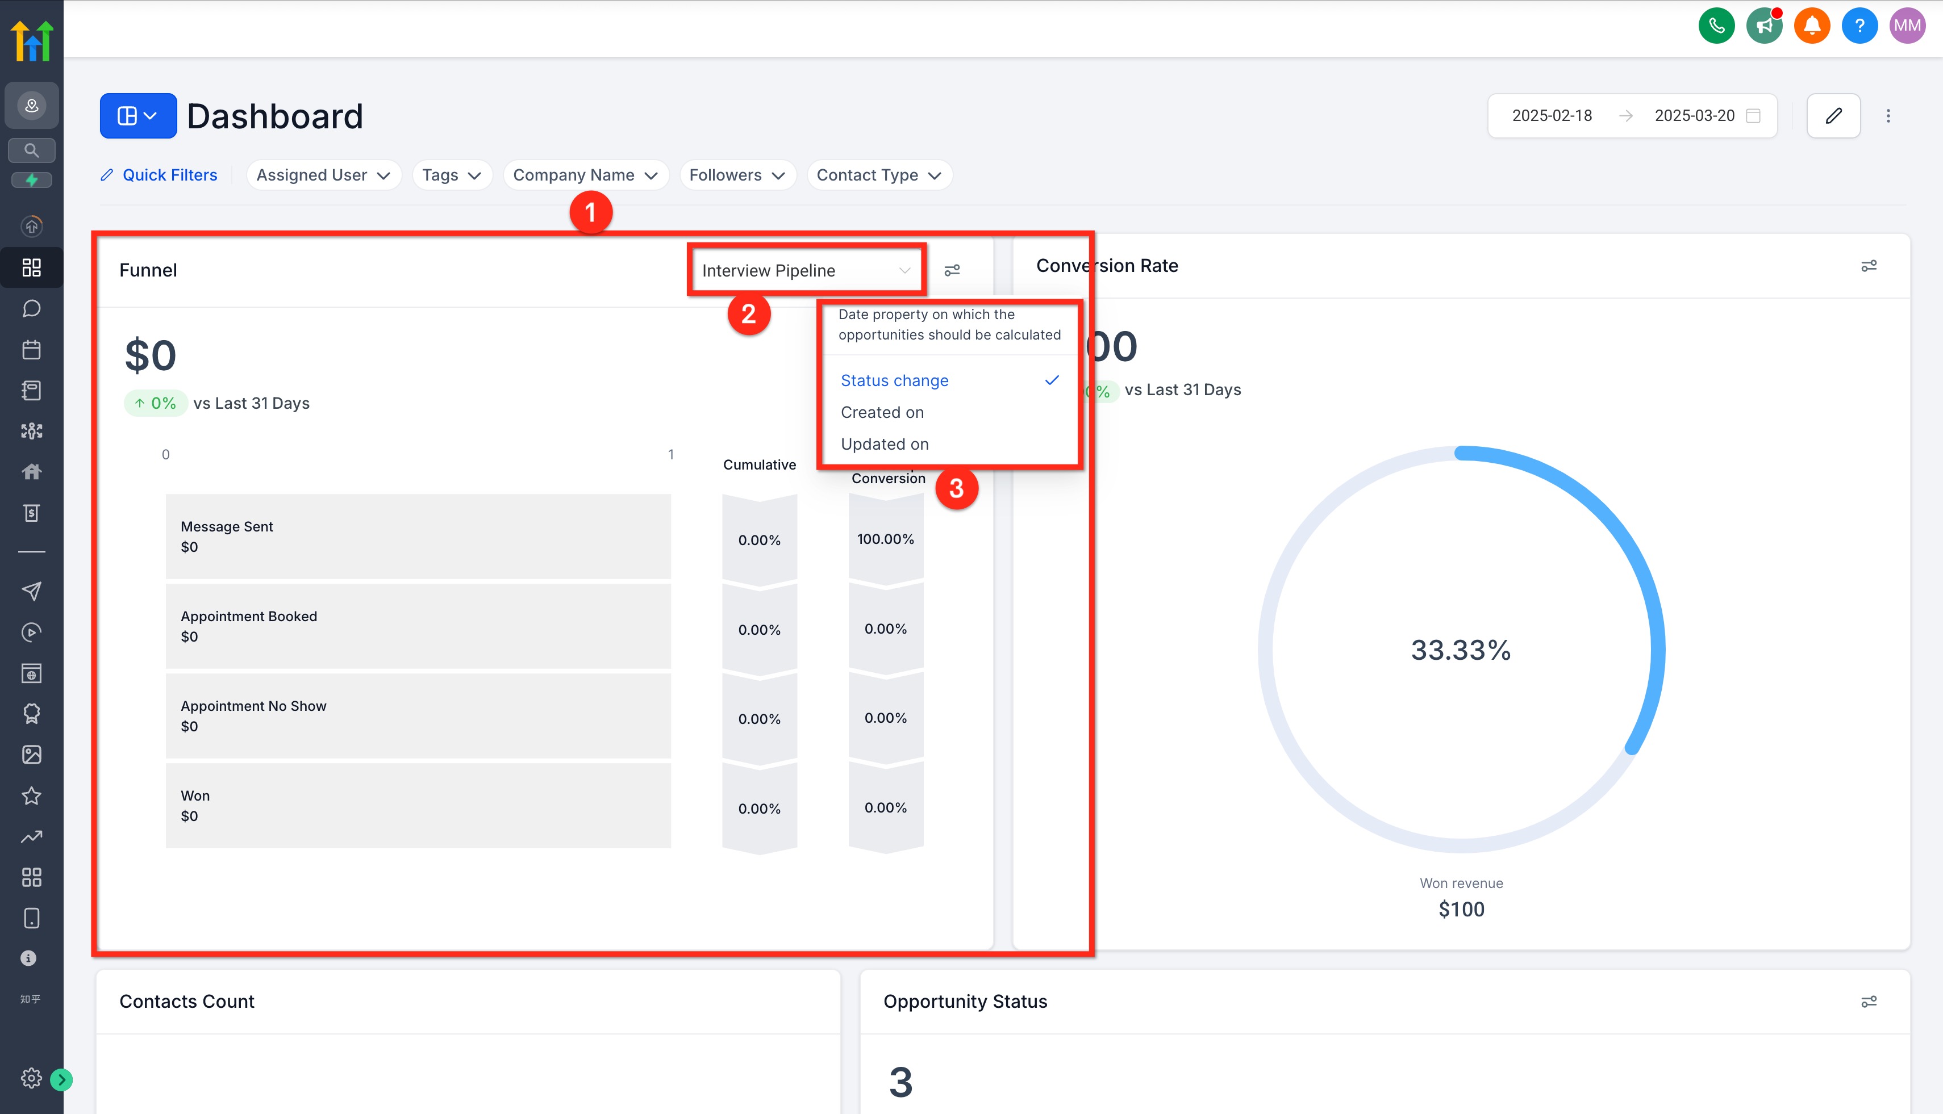Open the blue dashboard switcher dropdown
The image size is (1943, 1114).
click(x=138, y=115)
